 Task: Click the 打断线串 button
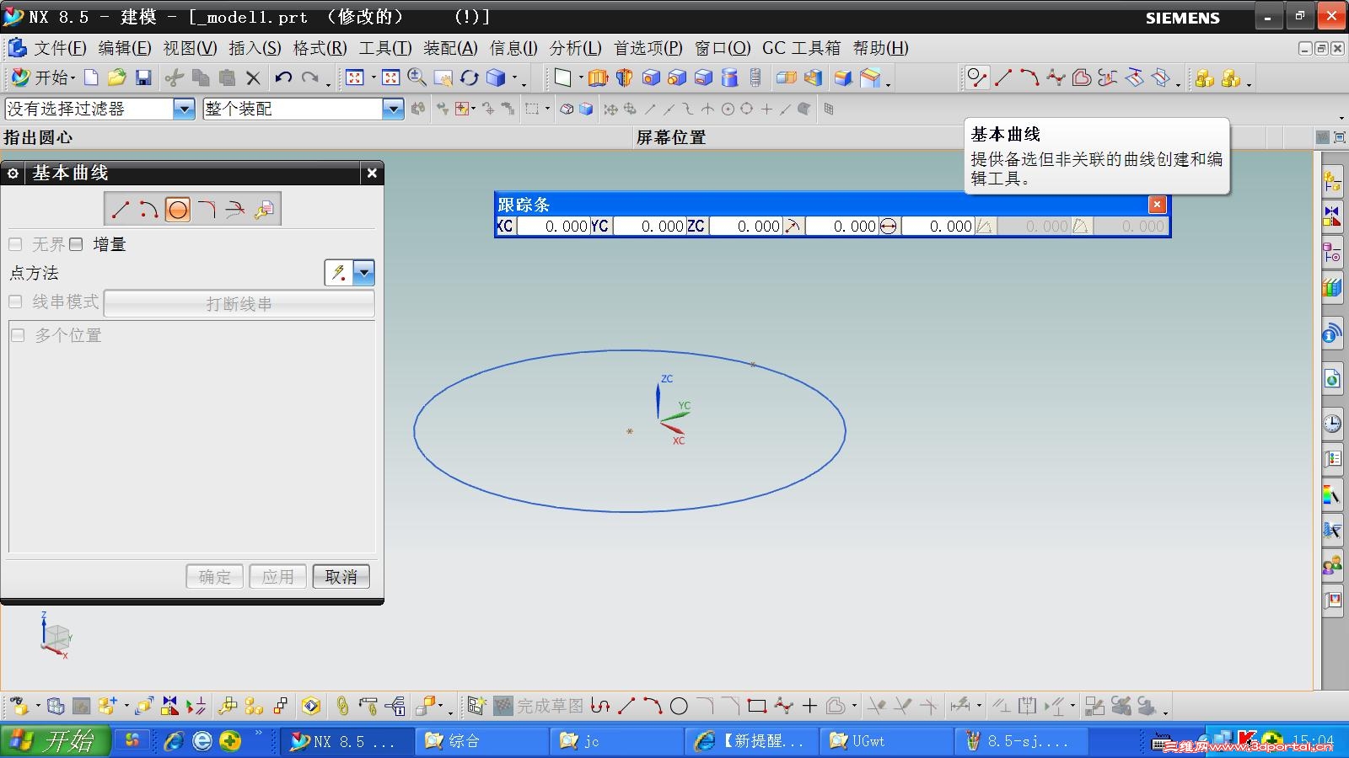(x=239, y=304)
